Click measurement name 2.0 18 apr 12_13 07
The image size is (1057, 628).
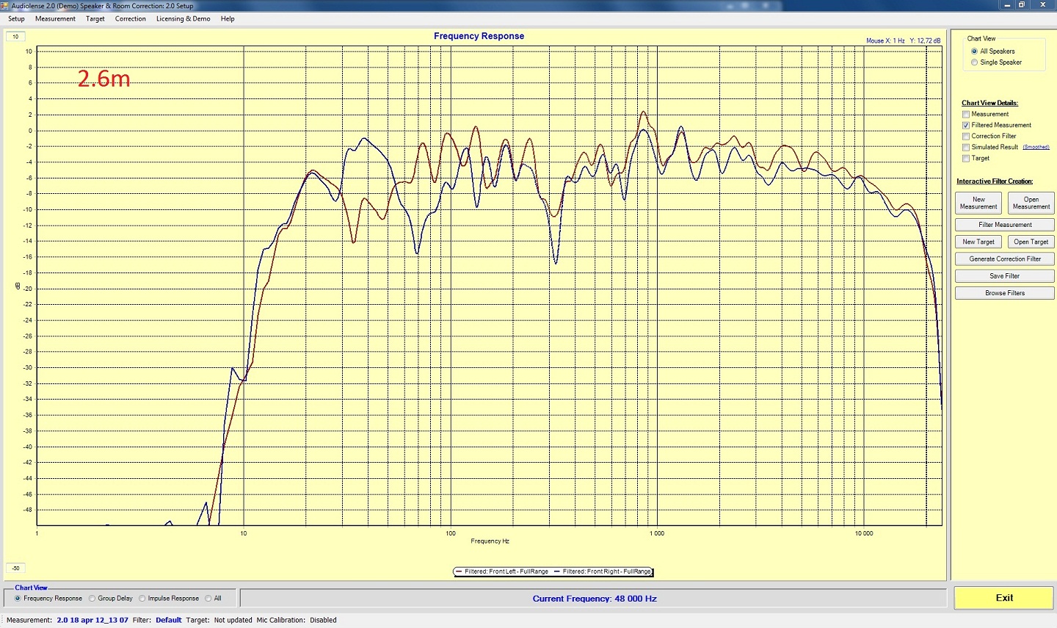point(92,620)
